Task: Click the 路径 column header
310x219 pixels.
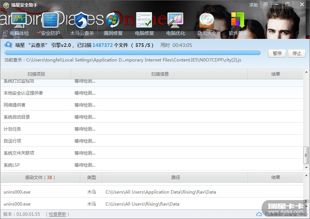Action: 175,177
